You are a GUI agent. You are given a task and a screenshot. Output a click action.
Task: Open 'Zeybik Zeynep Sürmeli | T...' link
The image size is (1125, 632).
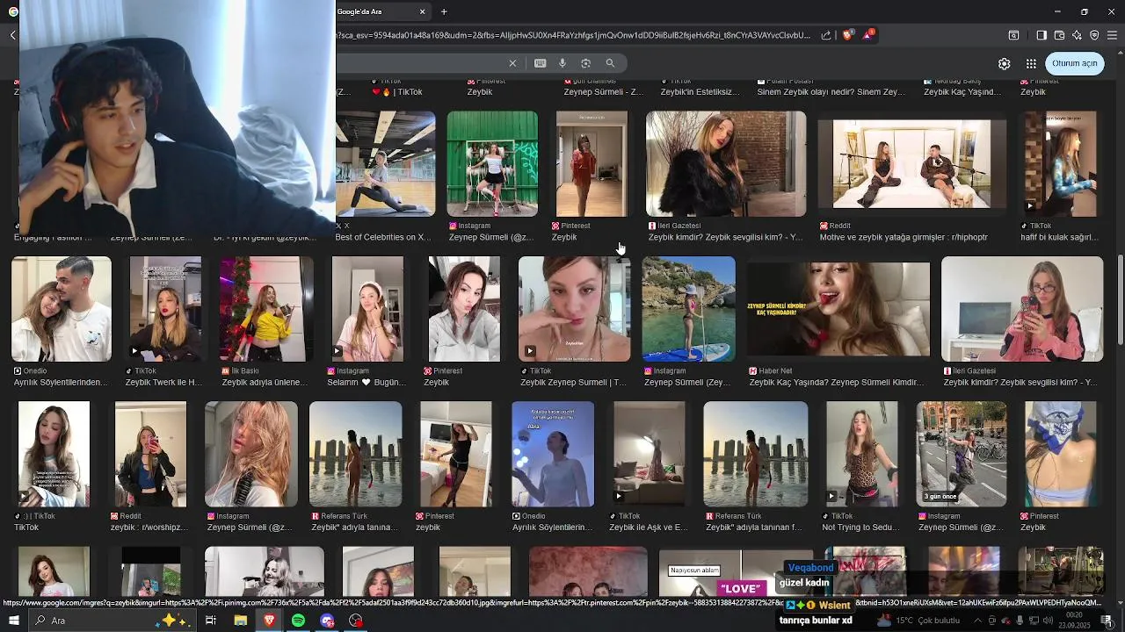click(573, 383)
